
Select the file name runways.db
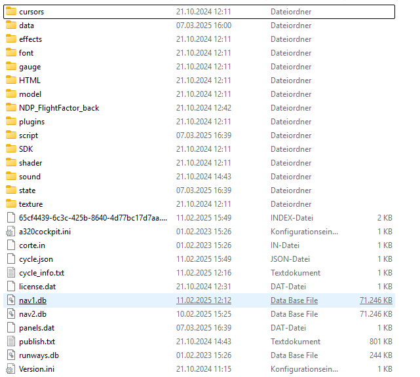[39, 355]
